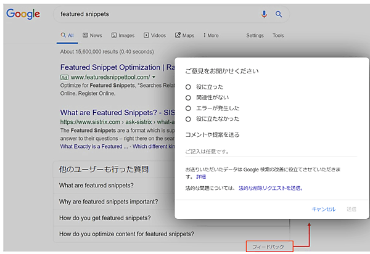Click the Google logo
370x254 pixels.
pos(23,14)
